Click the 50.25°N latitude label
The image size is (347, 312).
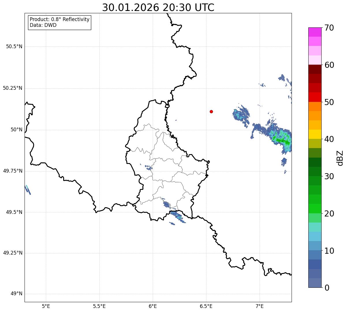click(12, 88)
